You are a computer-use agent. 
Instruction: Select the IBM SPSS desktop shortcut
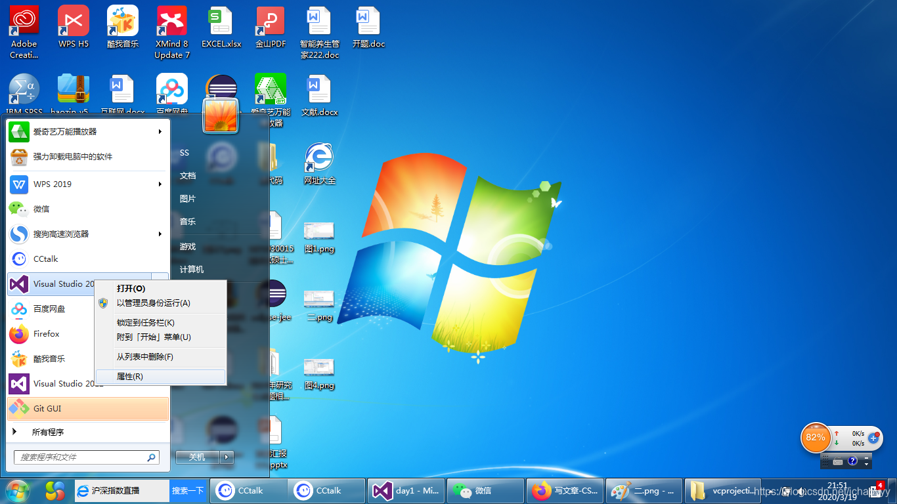click(24, 94)
